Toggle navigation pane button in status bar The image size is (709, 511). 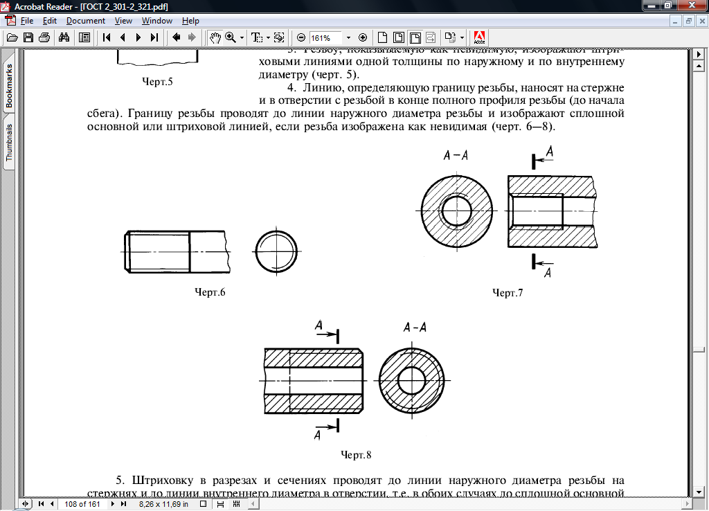coord(26,504)
